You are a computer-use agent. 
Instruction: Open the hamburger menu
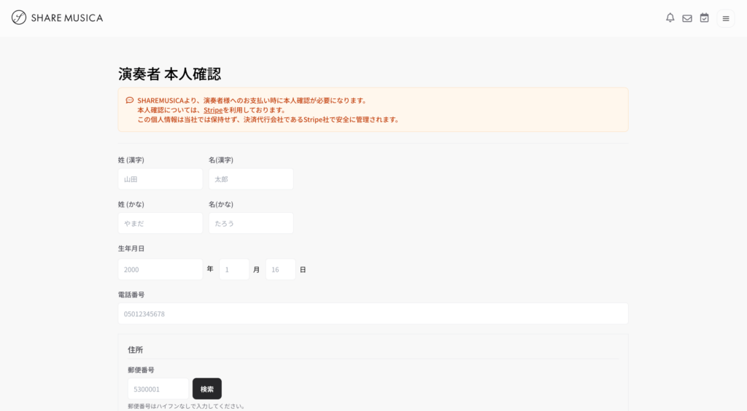(x=726, y=18)
